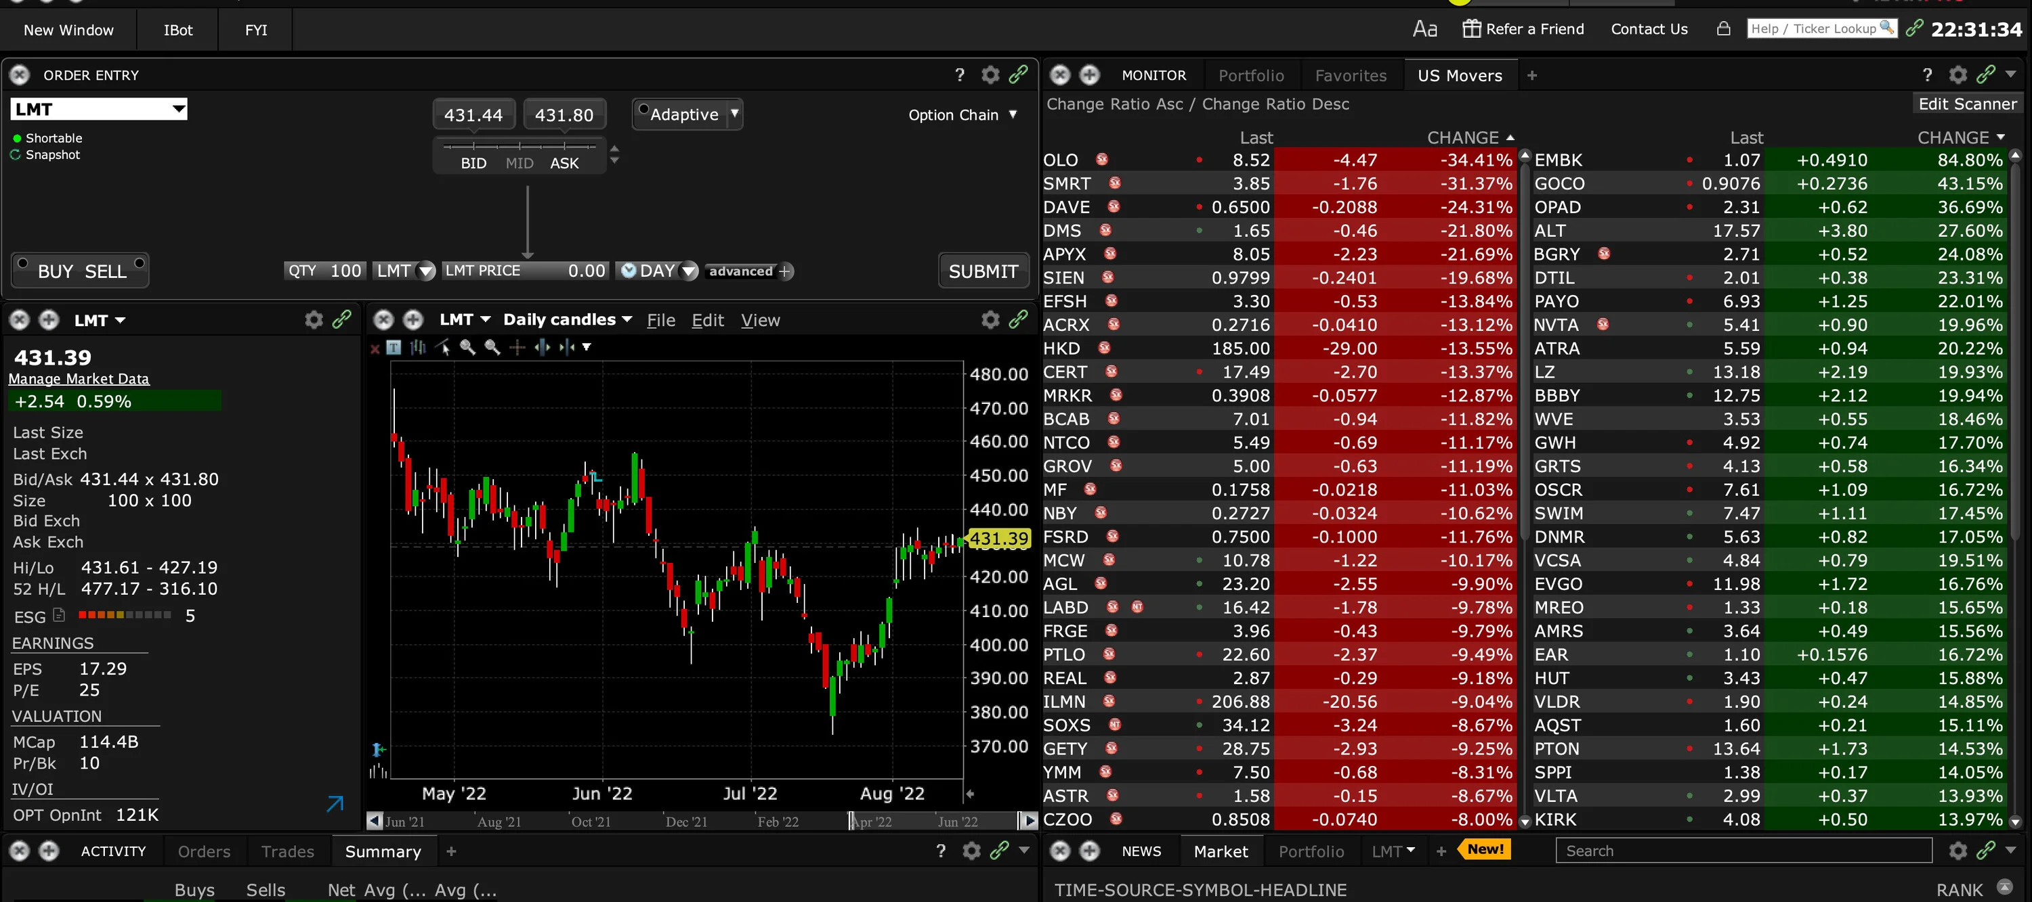Open News panel settings gear
The width and height of the screenshot is (2032, 902).
click(x=1958, y=851)
